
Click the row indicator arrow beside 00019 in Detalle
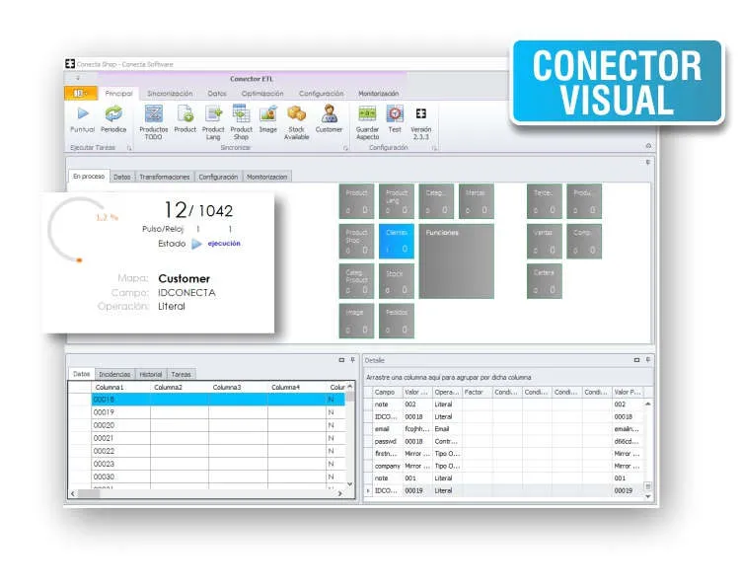368,491
